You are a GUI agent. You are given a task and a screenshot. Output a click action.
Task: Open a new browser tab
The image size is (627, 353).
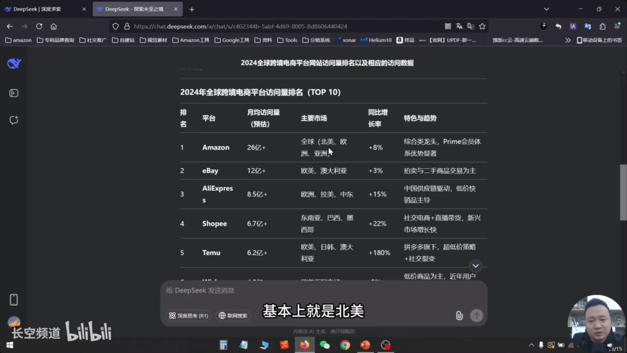coord(192,9)
